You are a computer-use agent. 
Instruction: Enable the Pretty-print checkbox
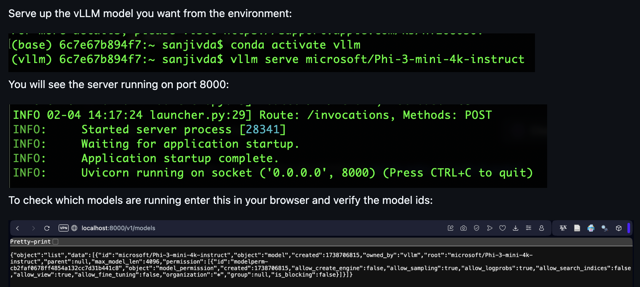pos(56,242)
